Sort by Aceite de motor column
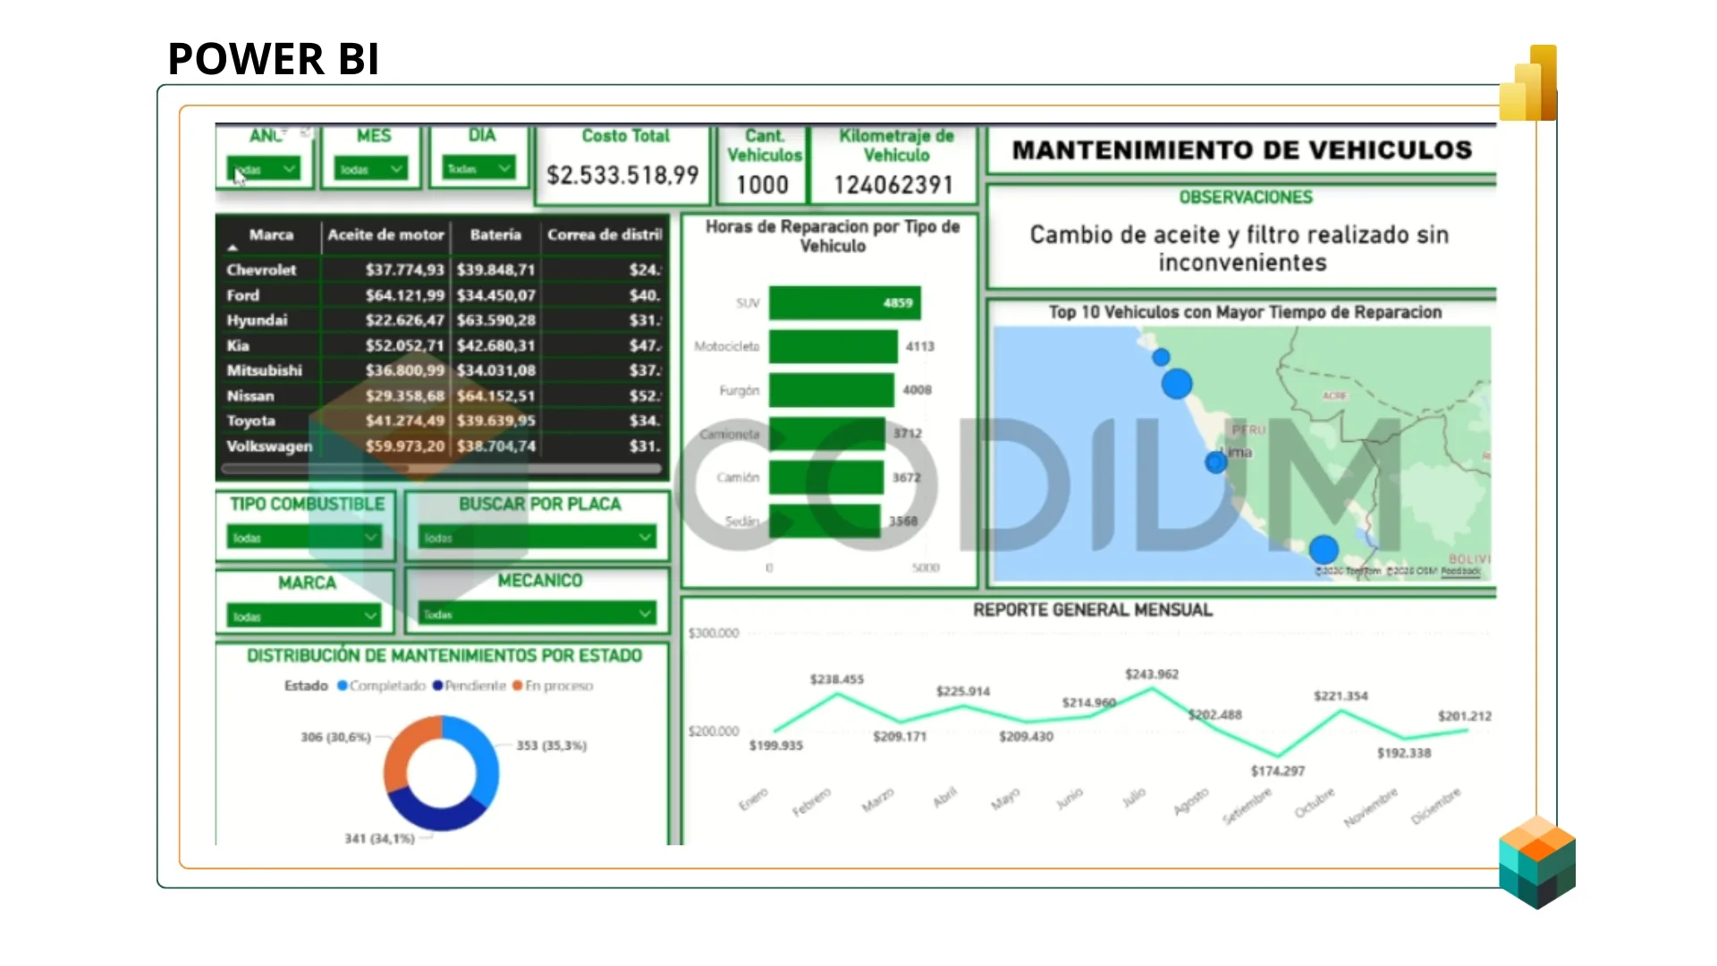Viewport: 1717px width, 966px height. coord(385,234)
